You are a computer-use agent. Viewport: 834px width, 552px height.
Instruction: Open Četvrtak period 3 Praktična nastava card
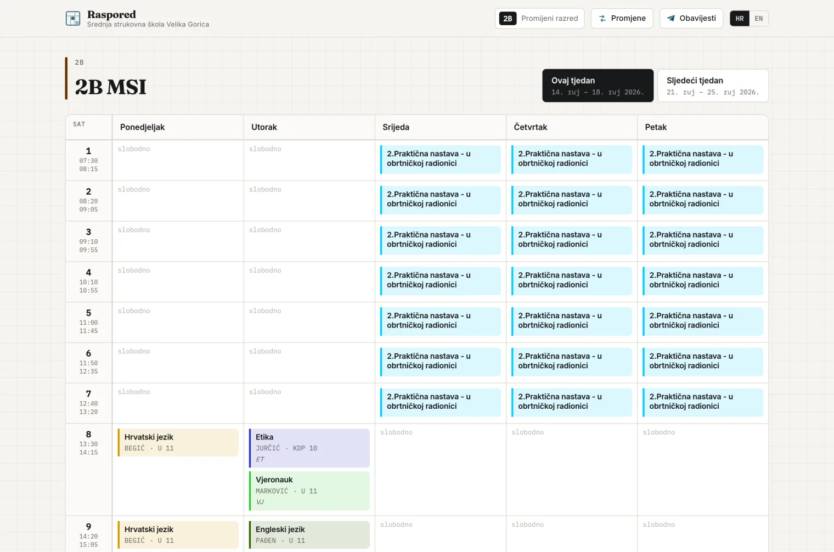tap(571, 240)
